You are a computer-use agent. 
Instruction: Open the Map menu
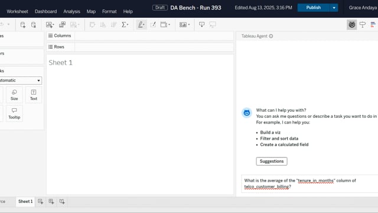91,11
